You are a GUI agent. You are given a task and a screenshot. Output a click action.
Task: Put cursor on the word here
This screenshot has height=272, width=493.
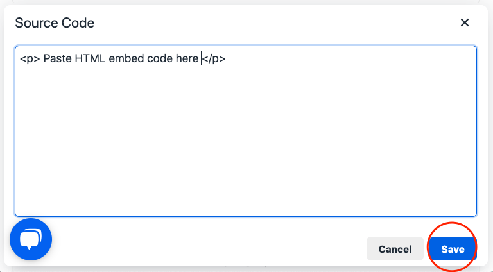click(x=187, y=58)
